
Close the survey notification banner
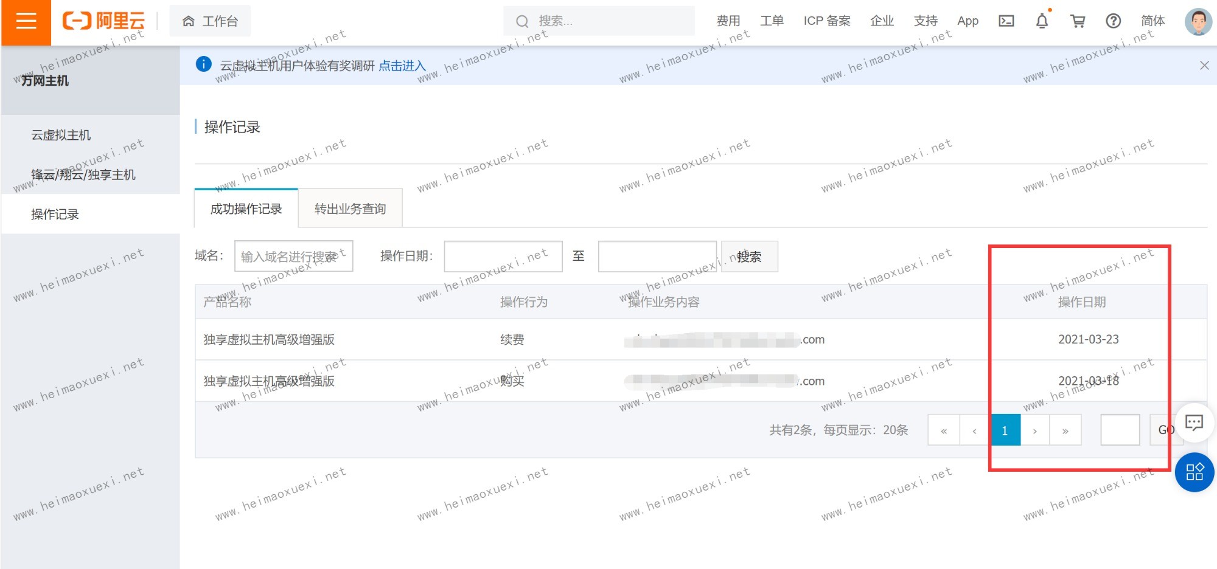pos(1204,66)
